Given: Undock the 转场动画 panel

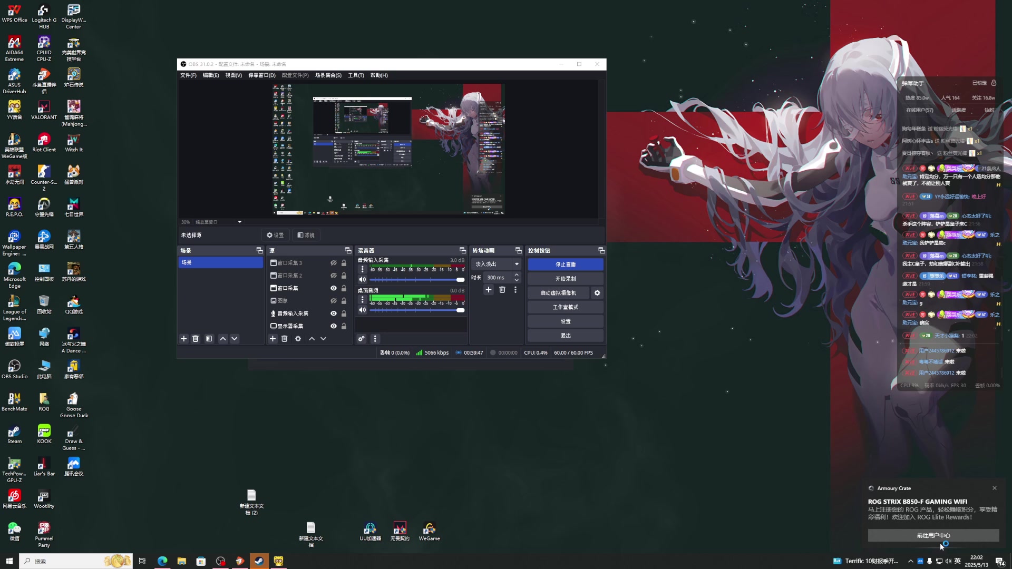Looking at the screenshot, I should point(518,250).
